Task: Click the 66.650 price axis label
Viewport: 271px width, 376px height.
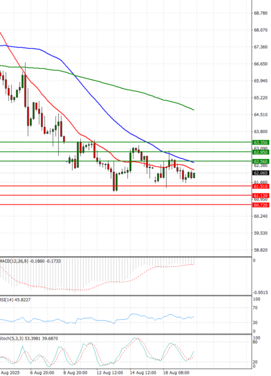Action: [261, 64]
